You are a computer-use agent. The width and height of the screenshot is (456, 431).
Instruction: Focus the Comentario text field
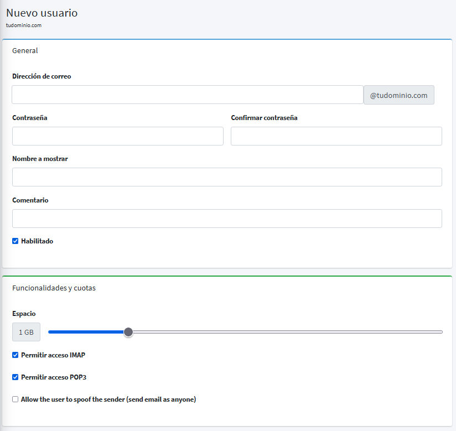click(227, 219)
